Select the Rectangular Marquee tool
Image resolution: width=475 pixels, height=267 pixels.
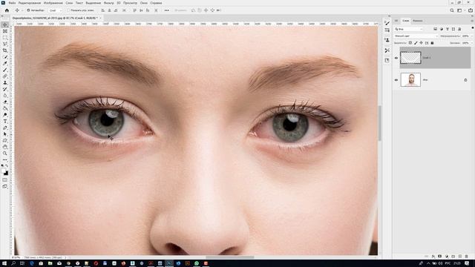[x=5, y=38]
